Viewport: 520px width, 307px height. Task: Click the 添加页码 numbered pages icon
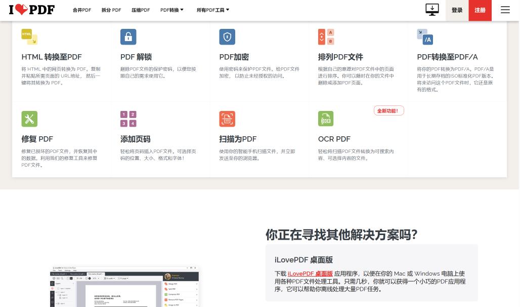click(x=128, y=119)
